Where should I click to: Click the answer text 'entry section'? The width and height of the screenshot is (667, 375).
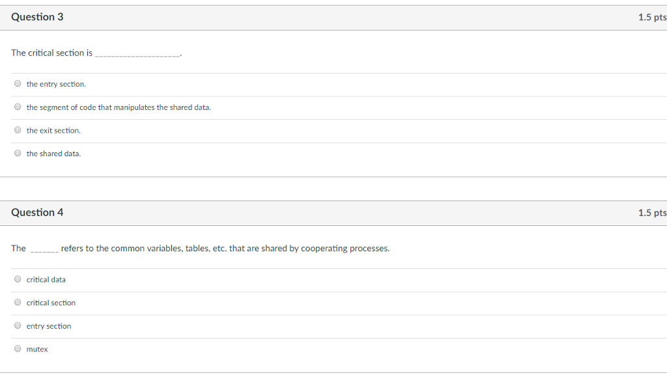pyautogui.click(x=49, y=326)
